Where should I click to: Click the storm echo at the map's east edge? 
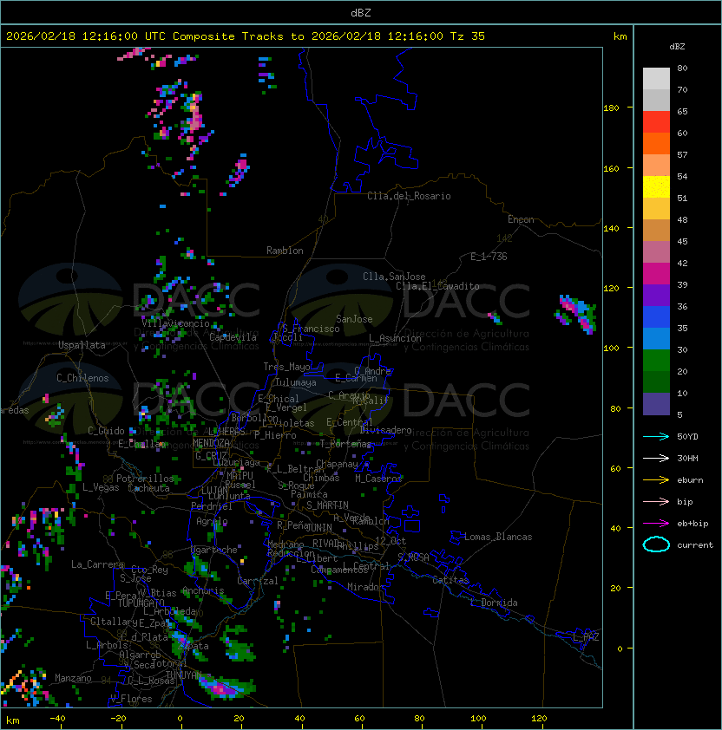[x=576, y=314]
